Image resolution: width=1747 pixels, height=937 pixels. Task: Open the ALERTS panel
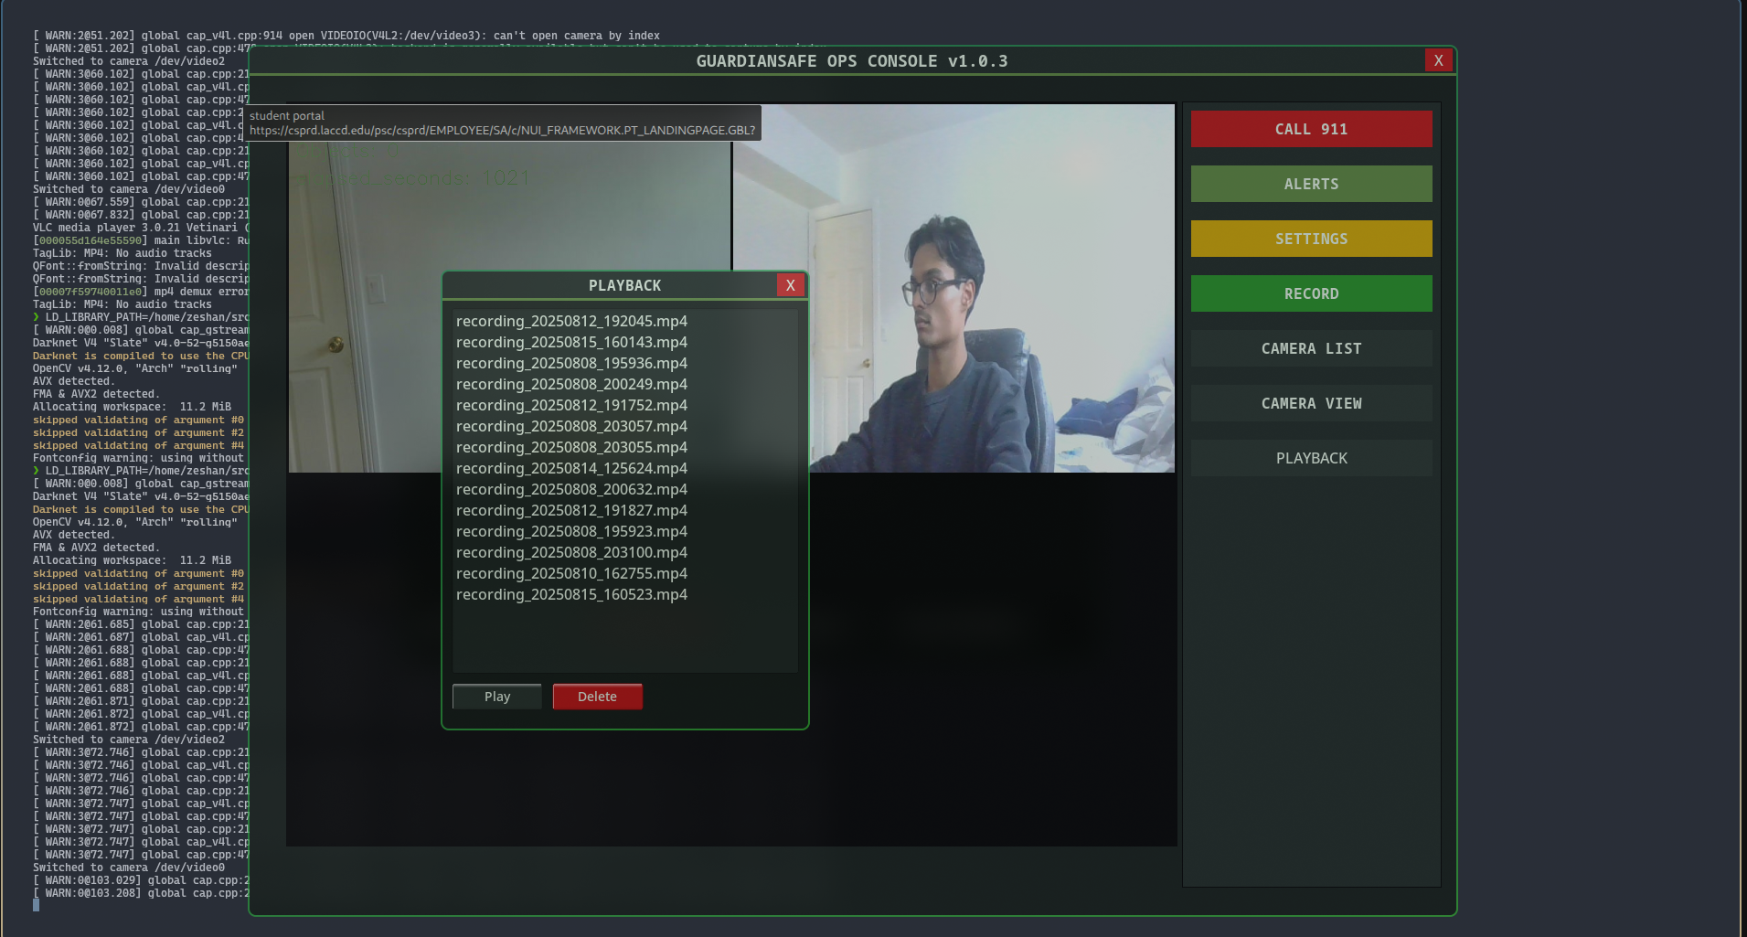coord(1311,184)
